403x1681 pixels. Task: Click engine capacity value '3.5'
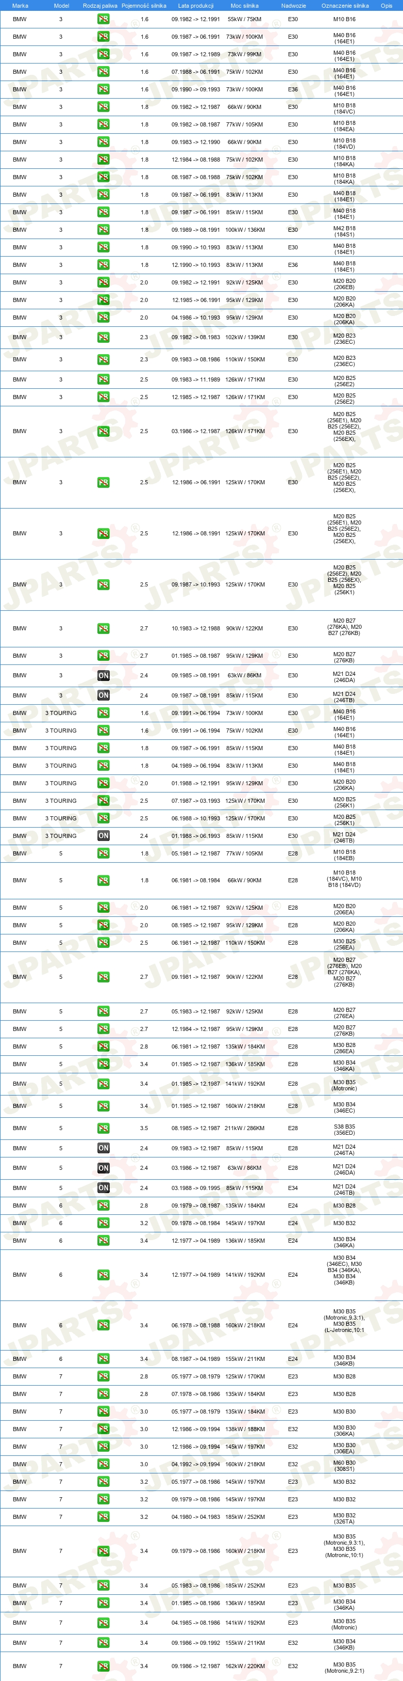click(x=144, y=1128)
